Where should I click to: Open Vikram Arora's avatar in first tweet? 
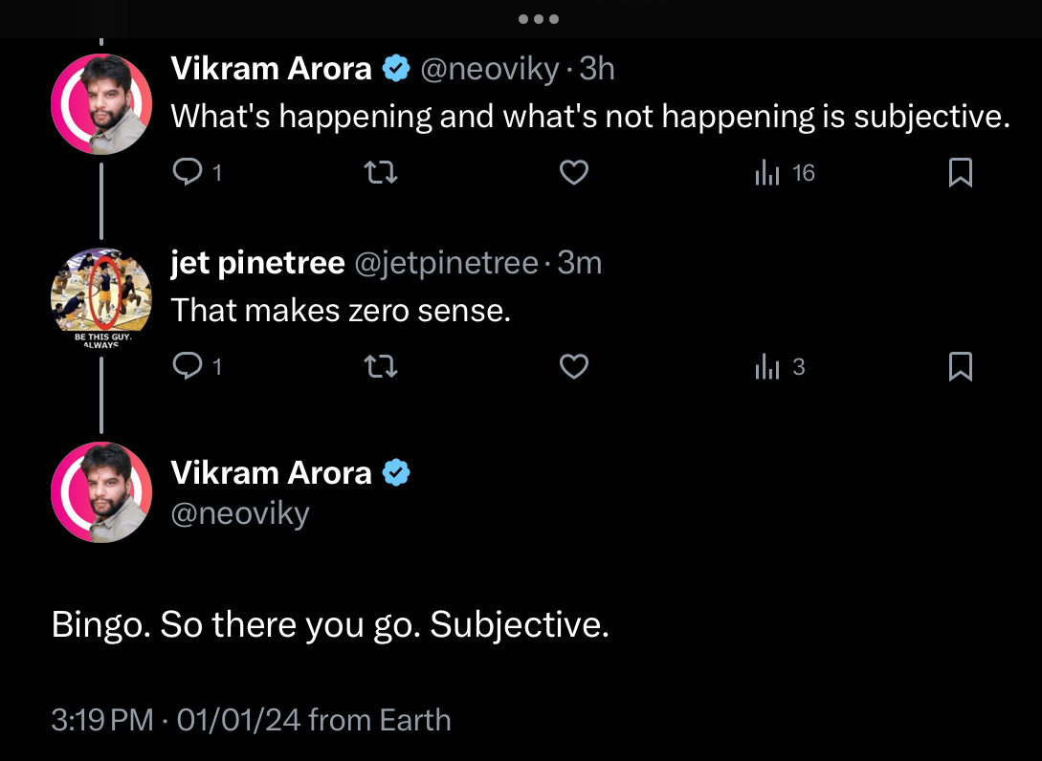[x=101, y=103]
